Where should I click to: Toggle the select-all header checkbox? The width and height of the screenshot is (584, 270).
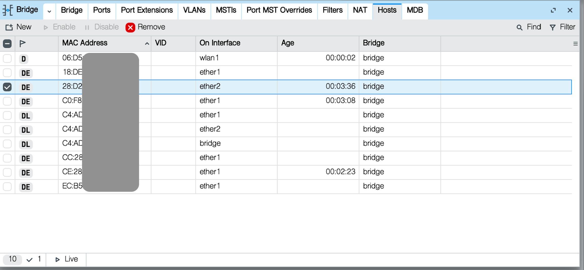tap(7, 44)
